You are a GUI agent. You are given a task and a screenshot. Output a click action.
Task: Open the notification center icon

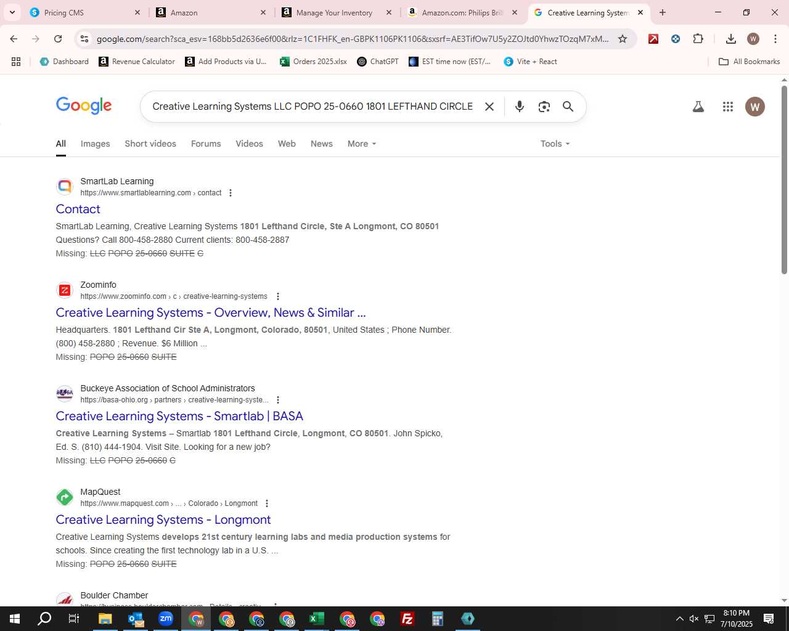pyautogui.click(x=769, y=619)
